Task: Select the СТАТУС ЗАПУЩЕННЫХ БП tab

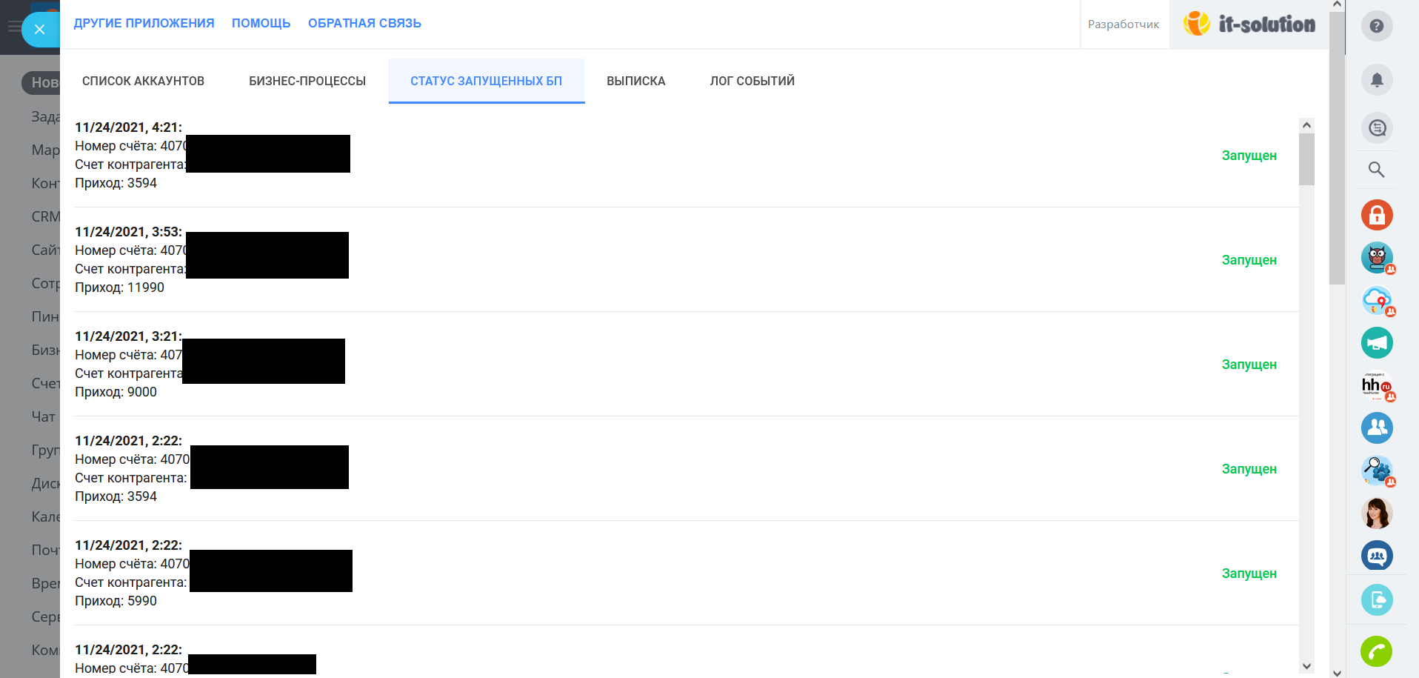Action: (487, 81)
